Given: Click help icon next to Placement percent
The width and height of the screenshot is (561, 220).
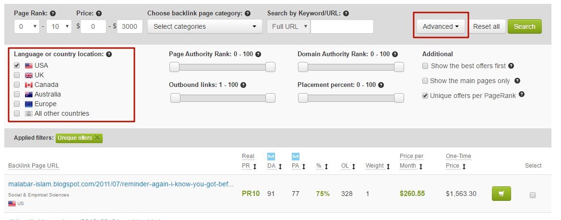Looking at the screenshot, I should [381, 85].
